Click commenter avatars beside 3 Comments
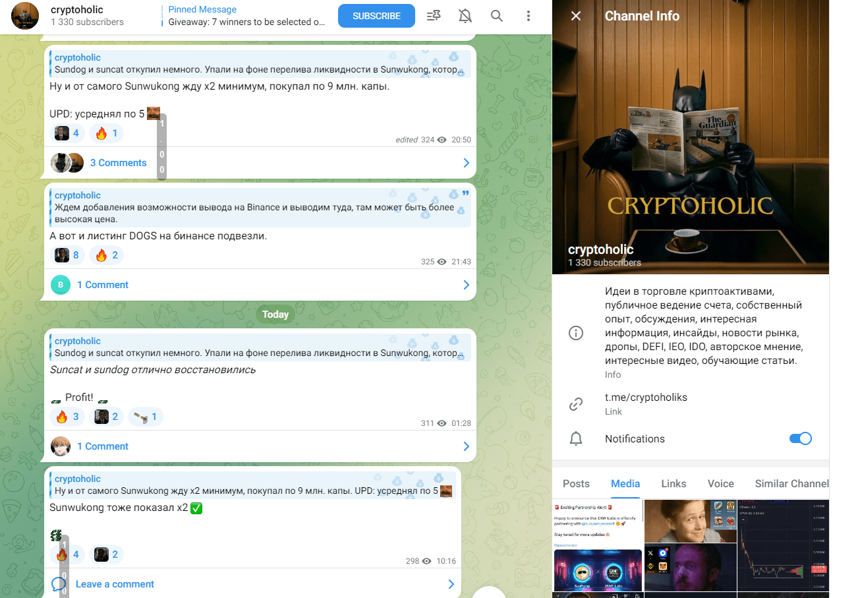This screenshot has width=860, height=598. (x=67, y=163)
